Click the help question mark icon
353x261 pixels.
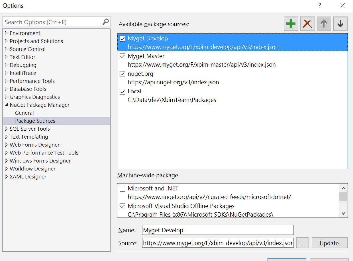point(320,5)
